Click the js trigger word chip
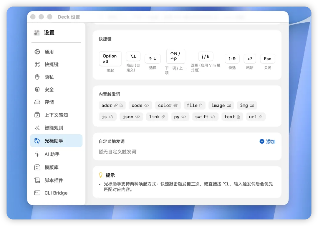This screenshot has height=226, width=318. tap(107, 117)
